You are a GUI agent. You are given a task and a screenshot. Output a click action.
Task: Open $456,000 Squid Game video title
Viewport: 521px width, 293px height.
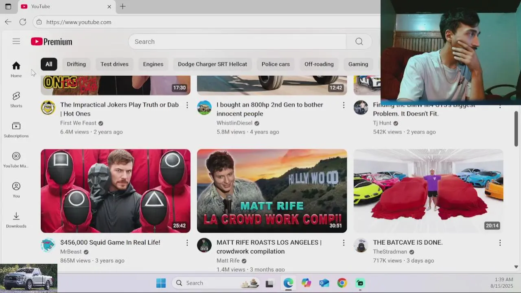[x=110, y=242]
